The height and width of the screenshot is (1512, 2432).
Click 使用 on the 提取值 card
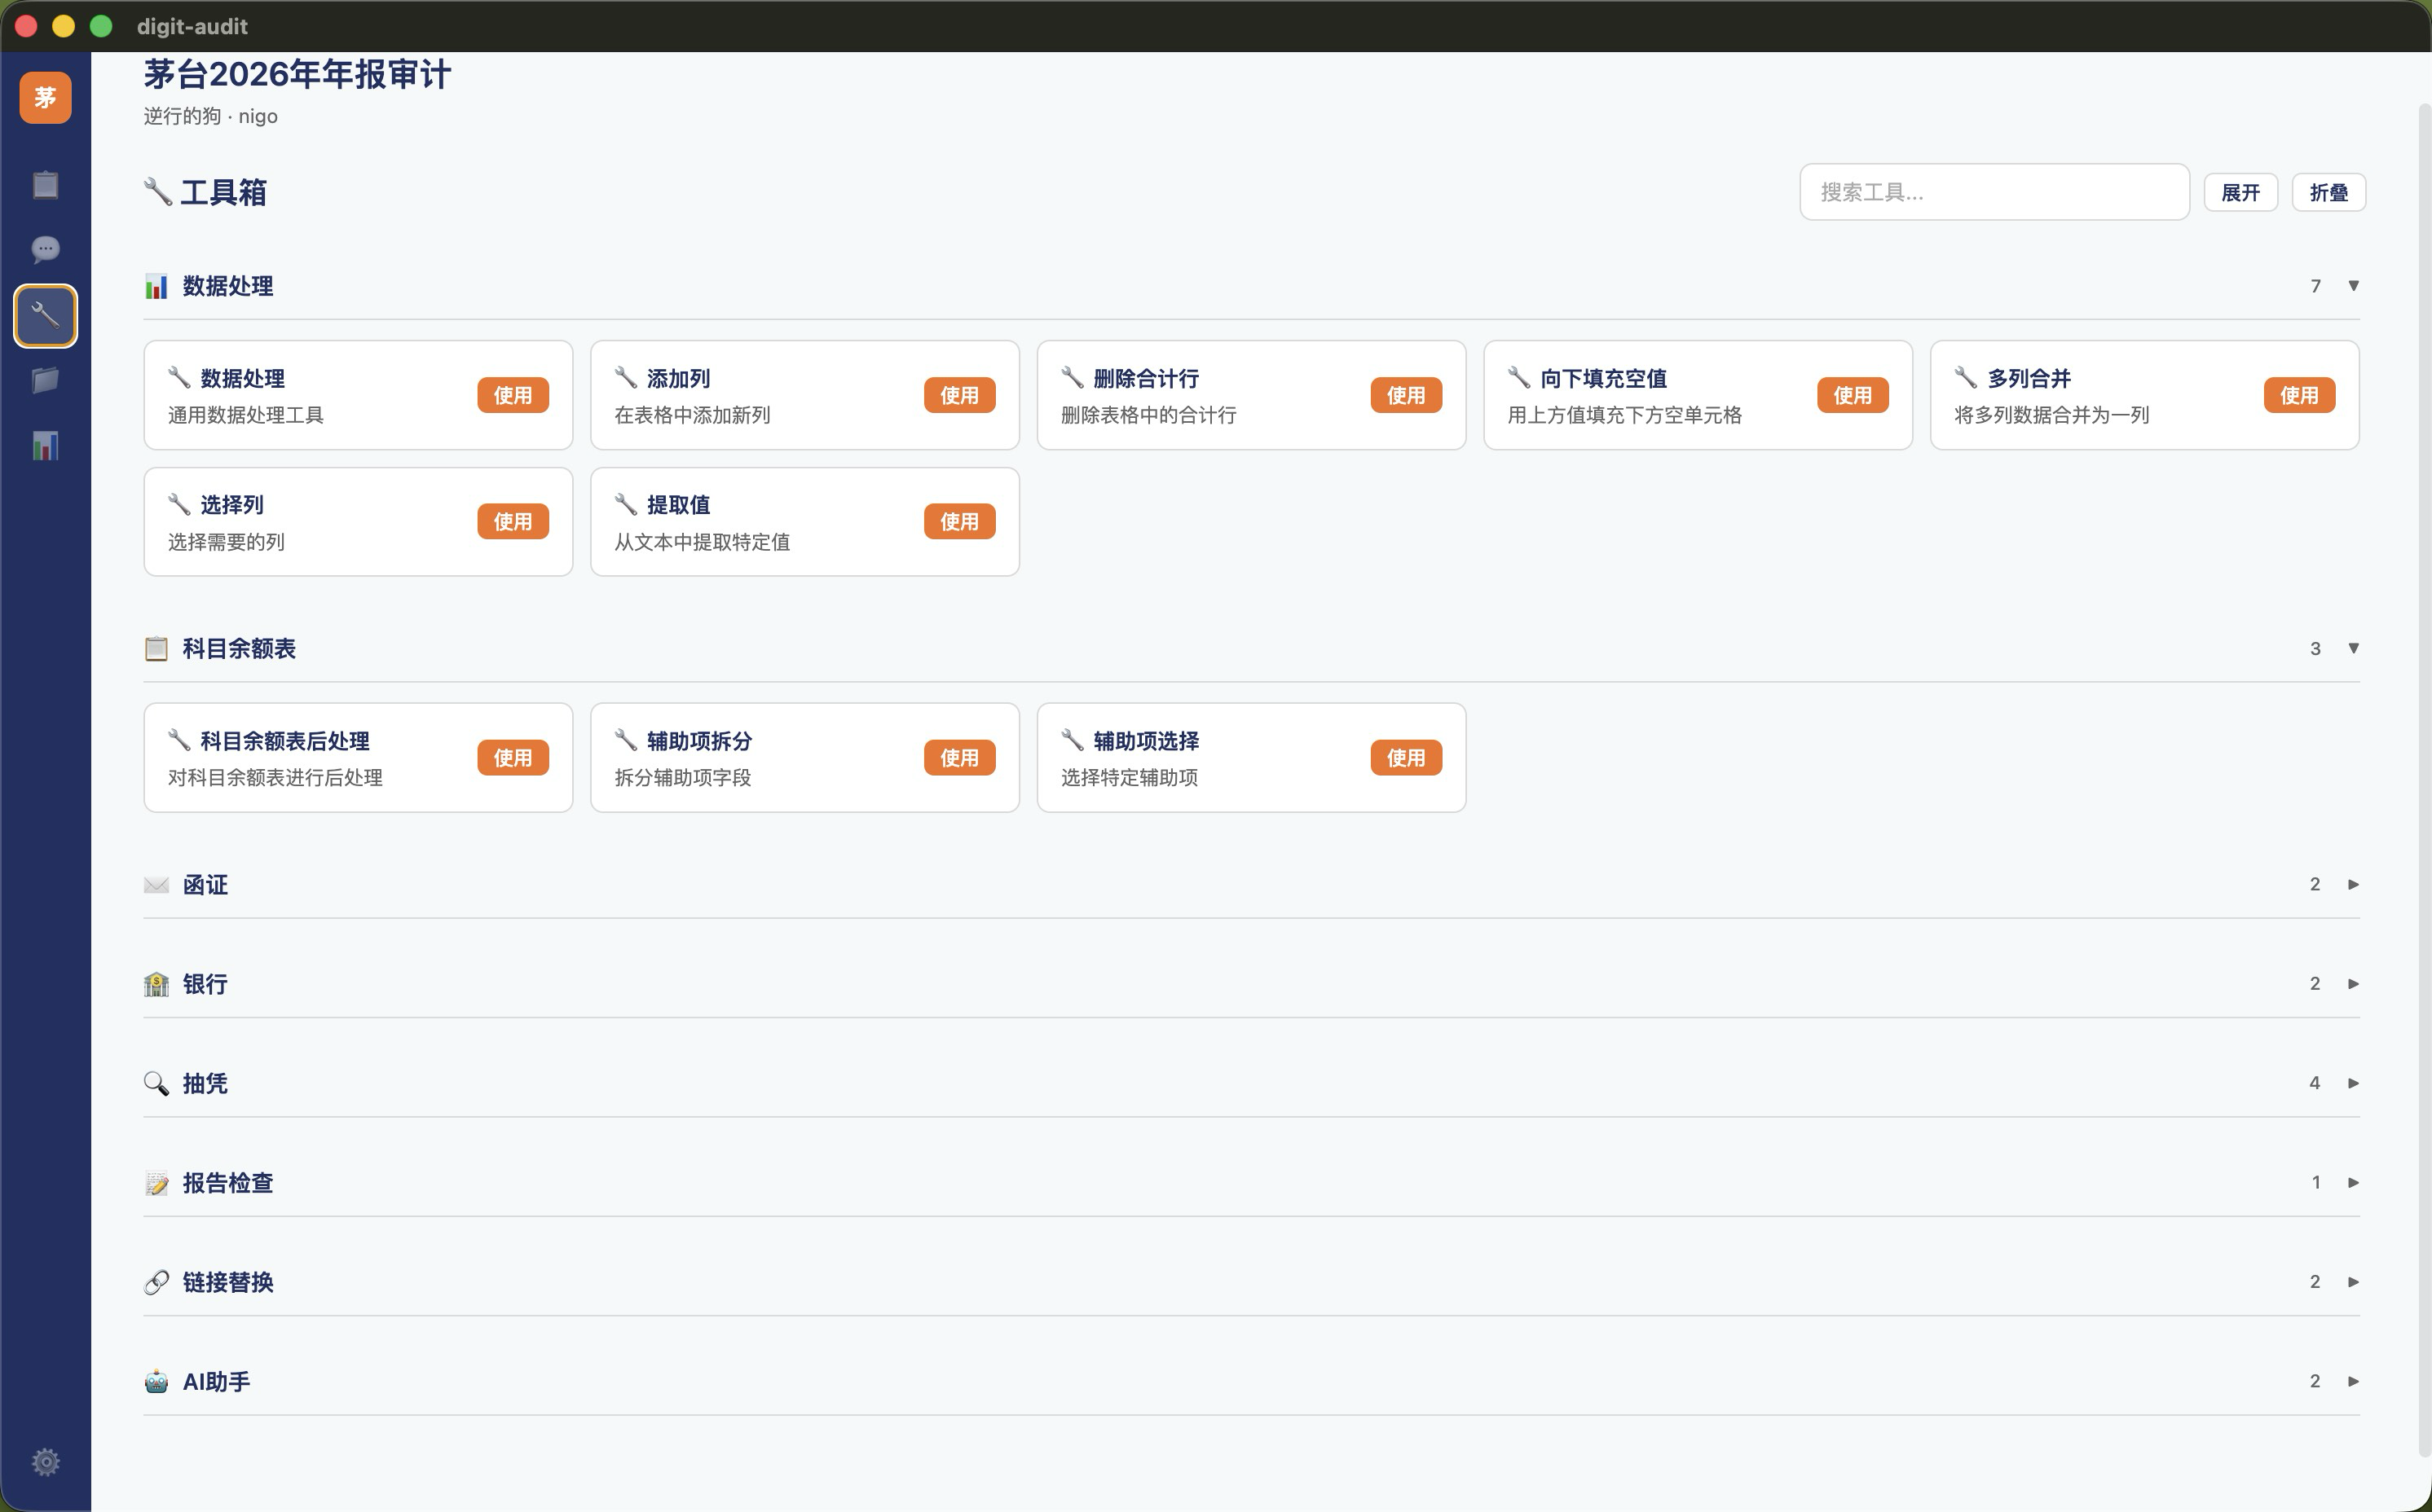pos(959,521)
